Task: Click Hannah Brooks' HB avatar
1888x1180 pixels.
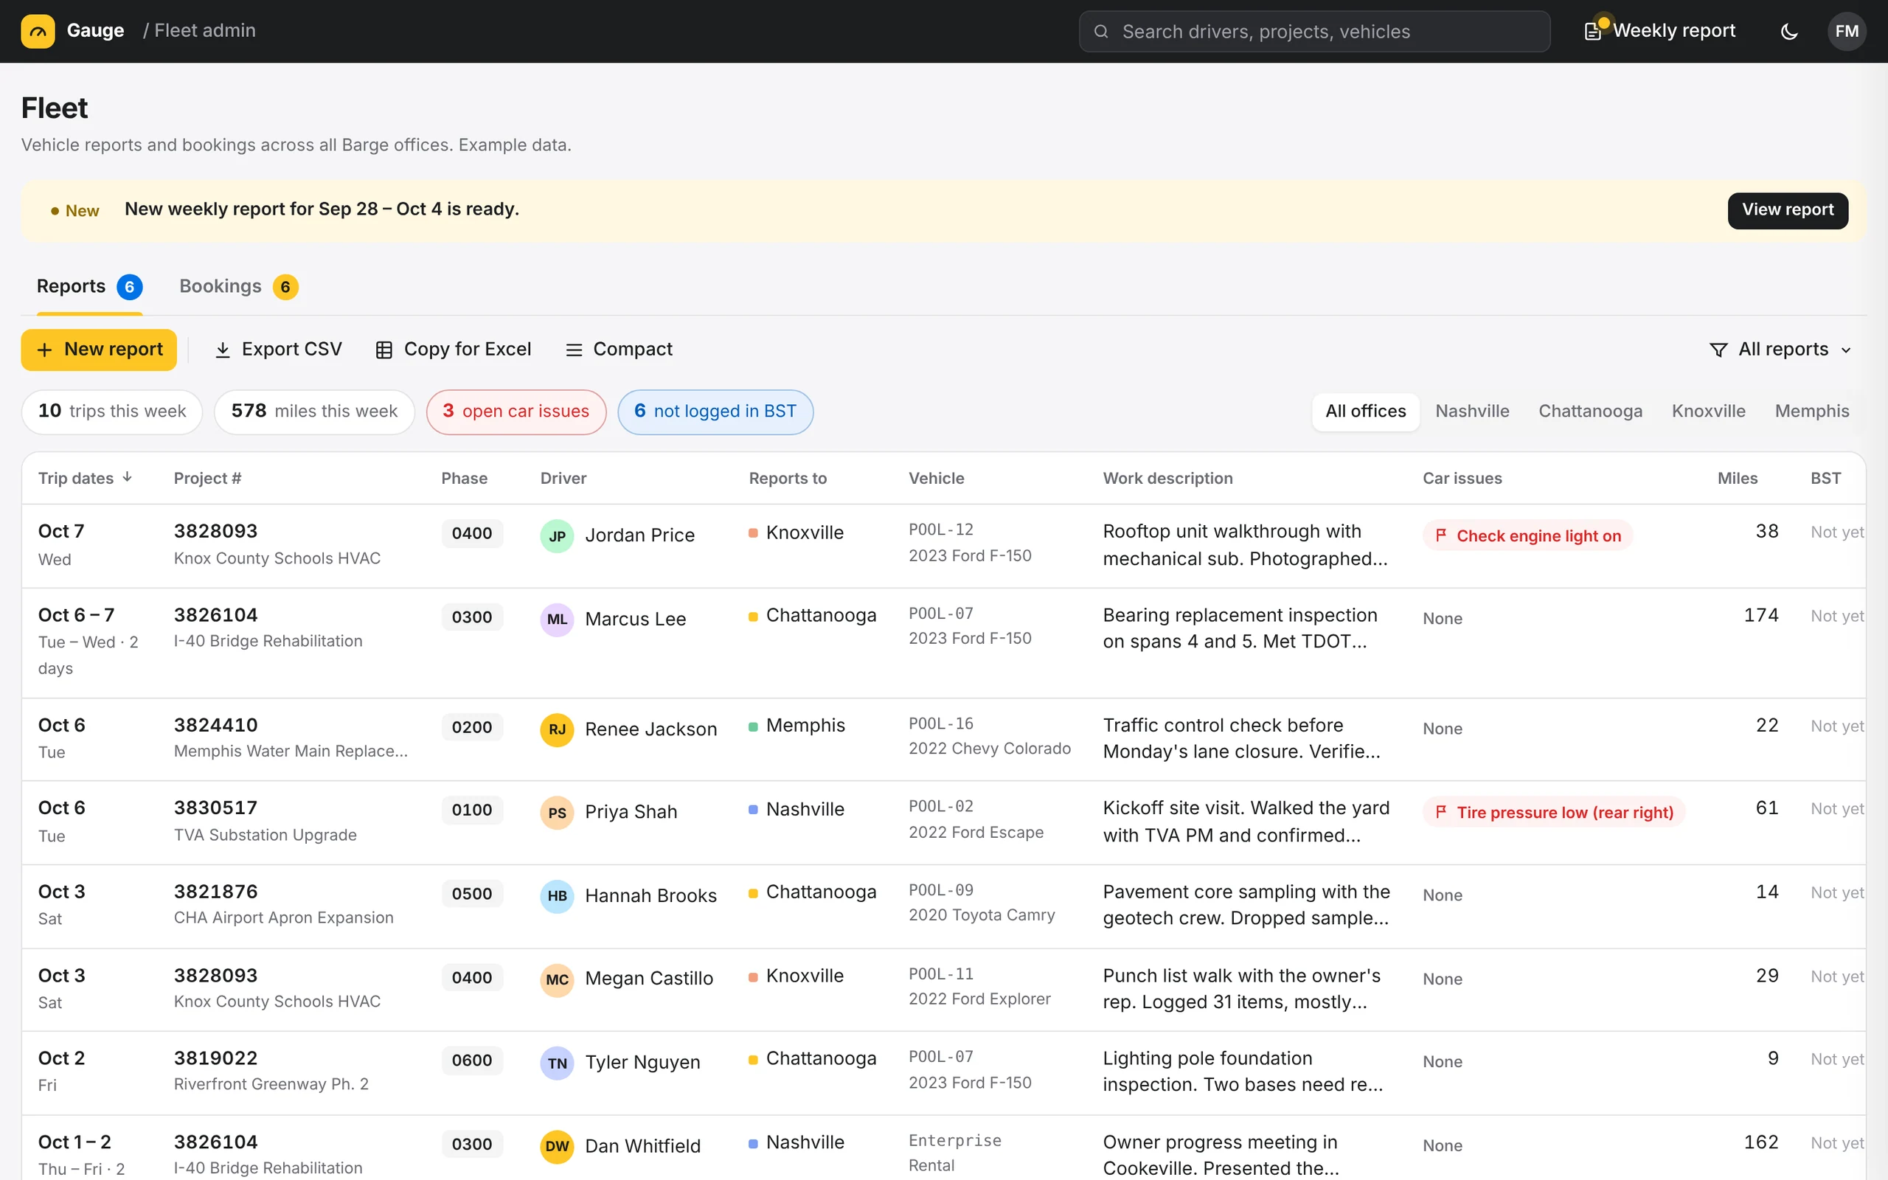Action: pos(557,896)
